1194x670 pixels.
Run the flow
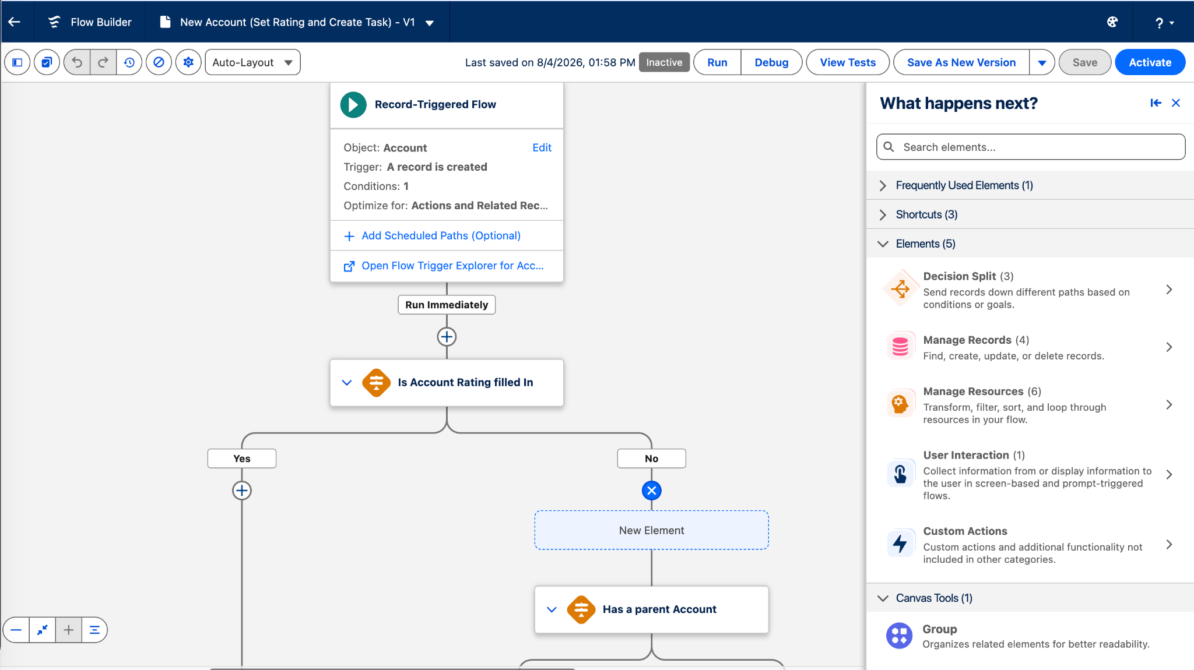[x=717, y=62]
